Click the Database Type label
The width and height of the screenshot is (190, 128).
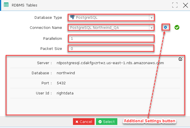[48, 18]
